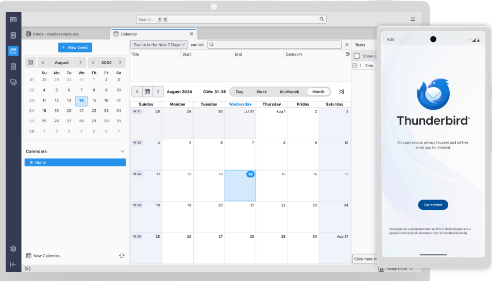Select August 14 in mini calendar
Screen dimensions: 492x281
coord(81,101)
